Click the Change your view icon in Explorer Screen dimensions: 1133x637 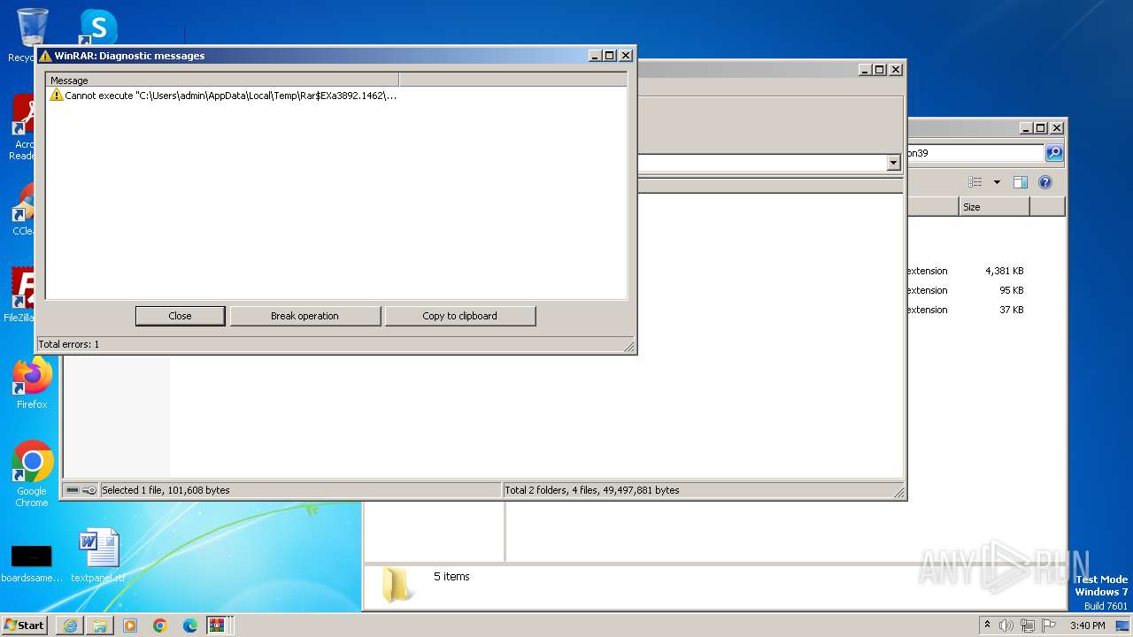[x=975, y=182]
